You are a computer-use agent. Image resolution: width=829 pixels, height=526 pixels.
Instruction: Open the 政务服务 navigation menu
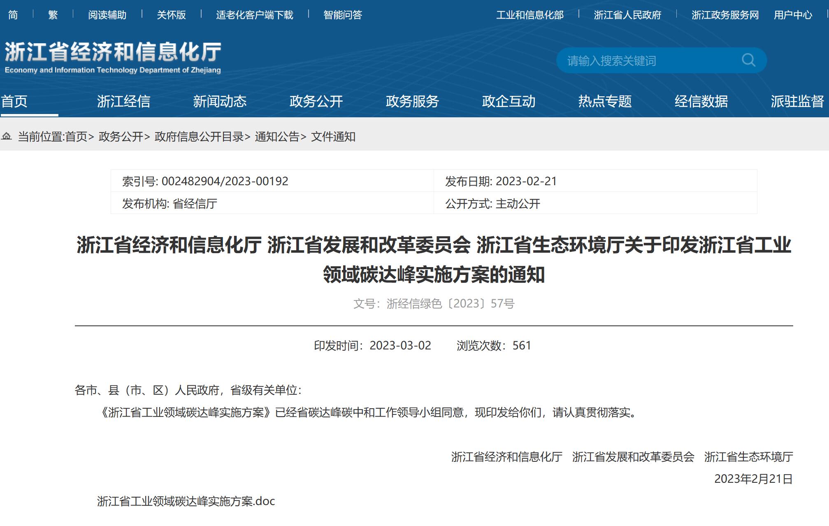click(412, 101)
